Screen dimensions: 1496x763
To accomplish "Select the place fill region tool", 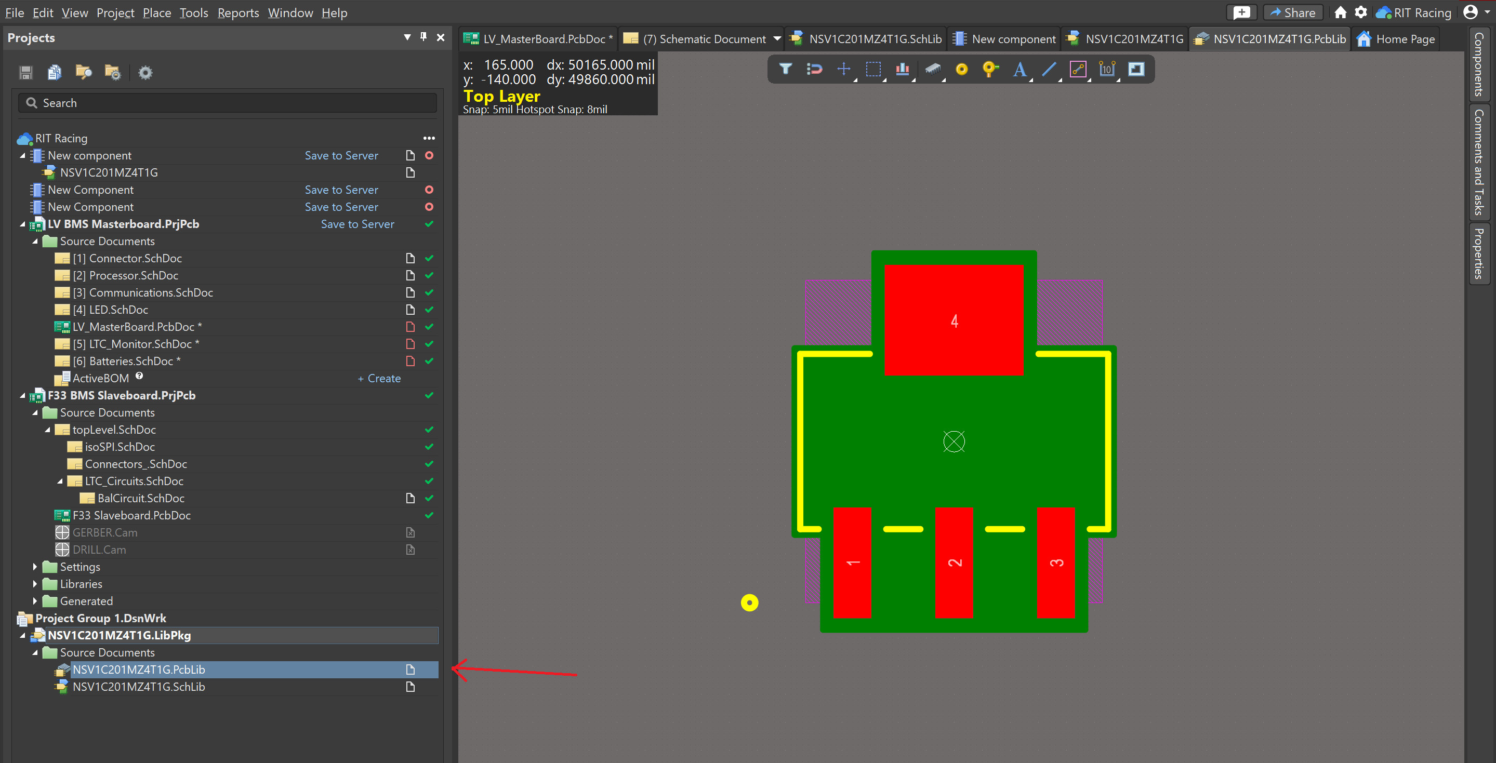I will [x=1136, y=69].
